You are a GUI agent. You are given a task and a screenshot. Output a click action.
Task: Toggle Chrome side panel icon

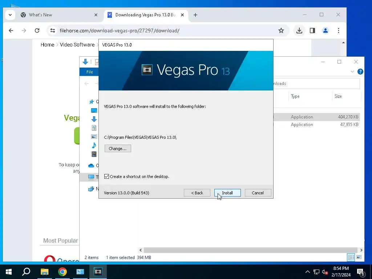(312, 31)
